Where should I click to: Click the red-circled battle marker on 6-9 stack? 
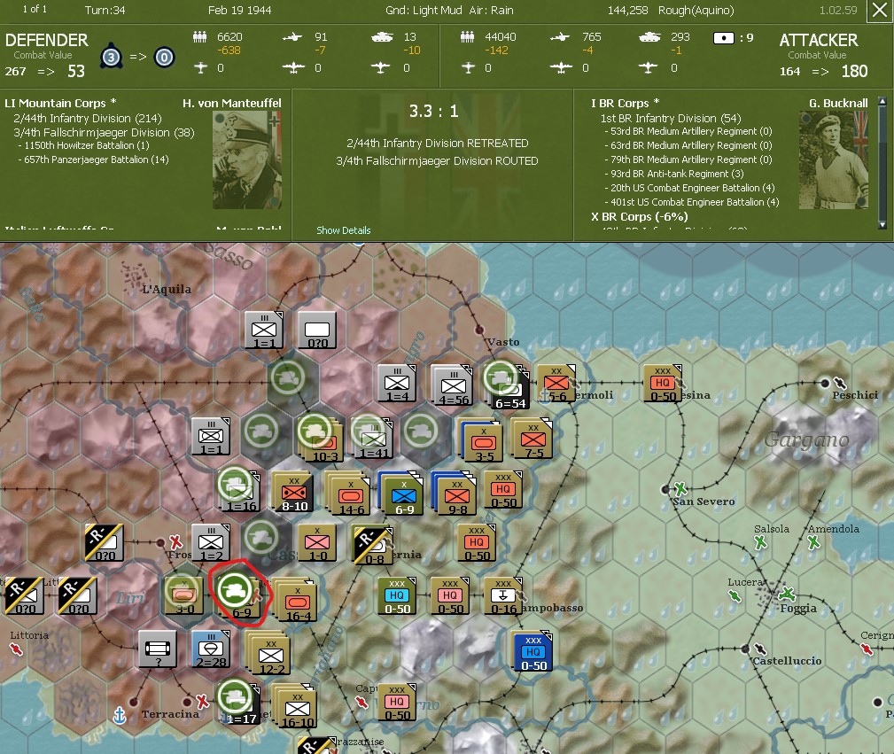pos(235,589)
